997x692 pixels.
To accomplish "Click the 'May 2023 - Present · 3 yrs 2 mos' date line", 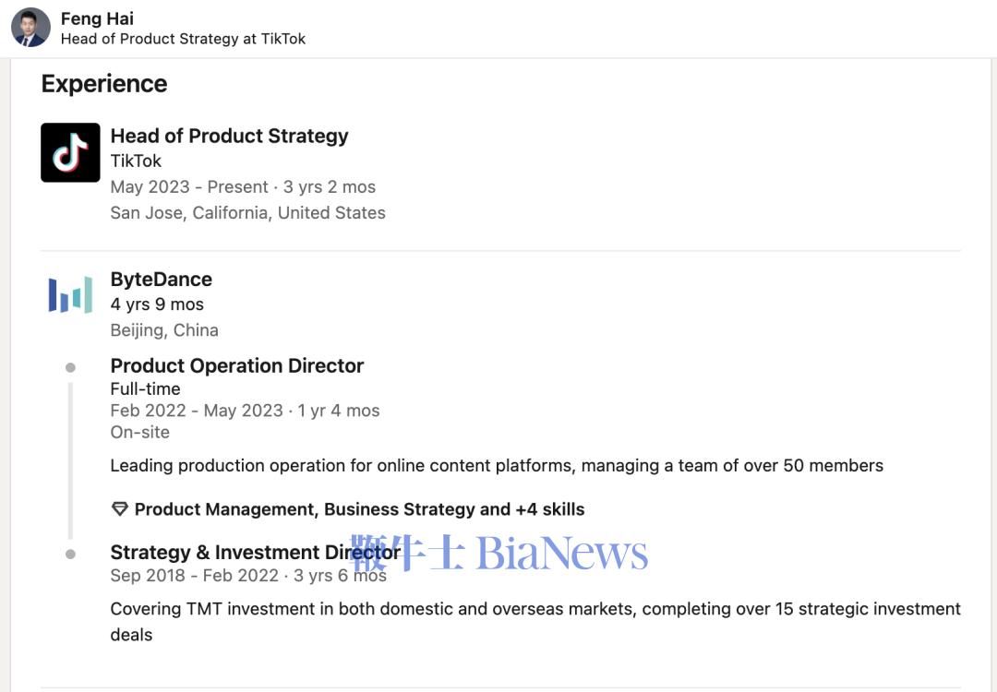I will (243, 186).
